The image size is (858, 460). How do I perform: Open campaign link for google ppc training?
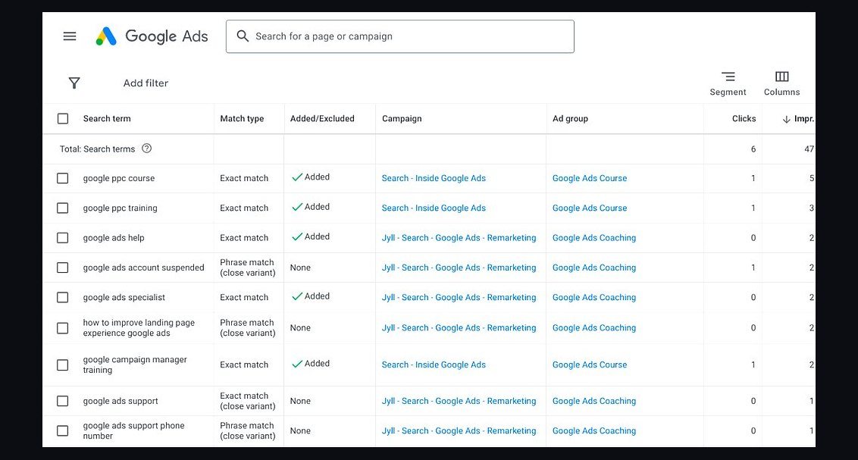pos(434,208)
